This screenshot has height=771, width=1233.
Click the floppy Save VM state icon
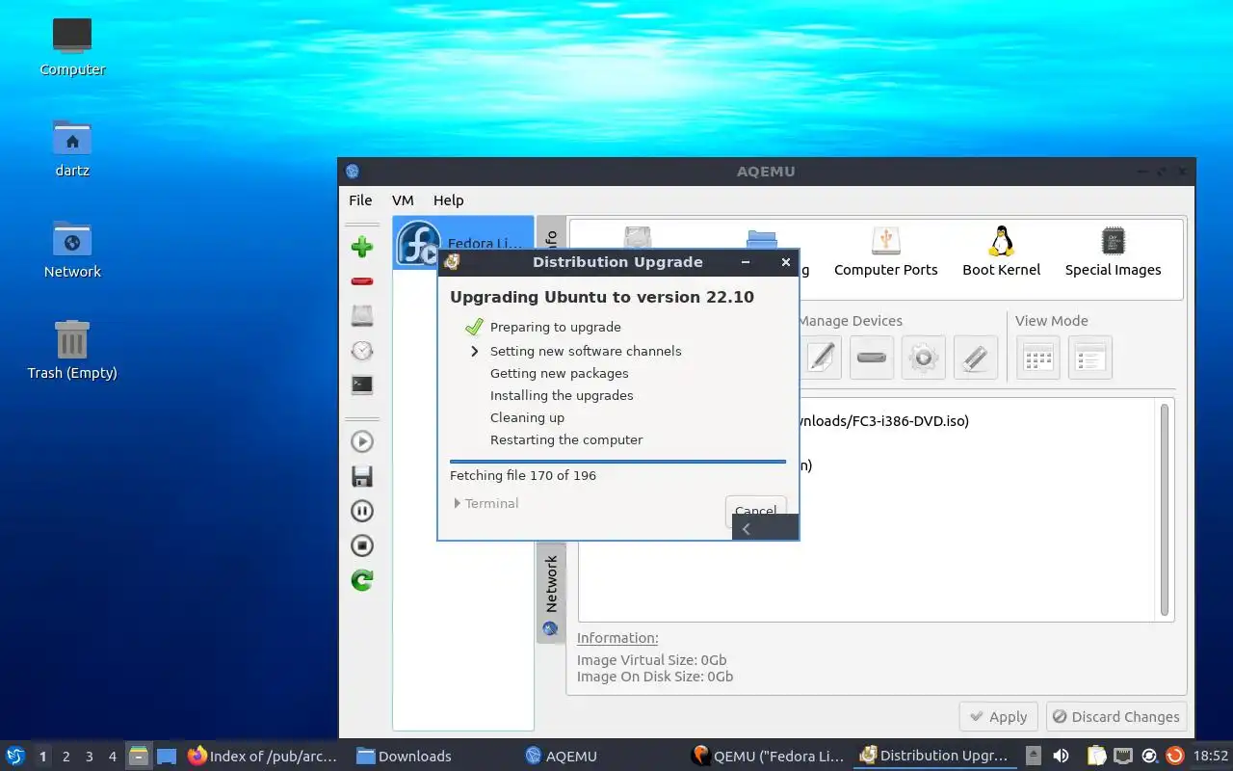pos(362,476)
